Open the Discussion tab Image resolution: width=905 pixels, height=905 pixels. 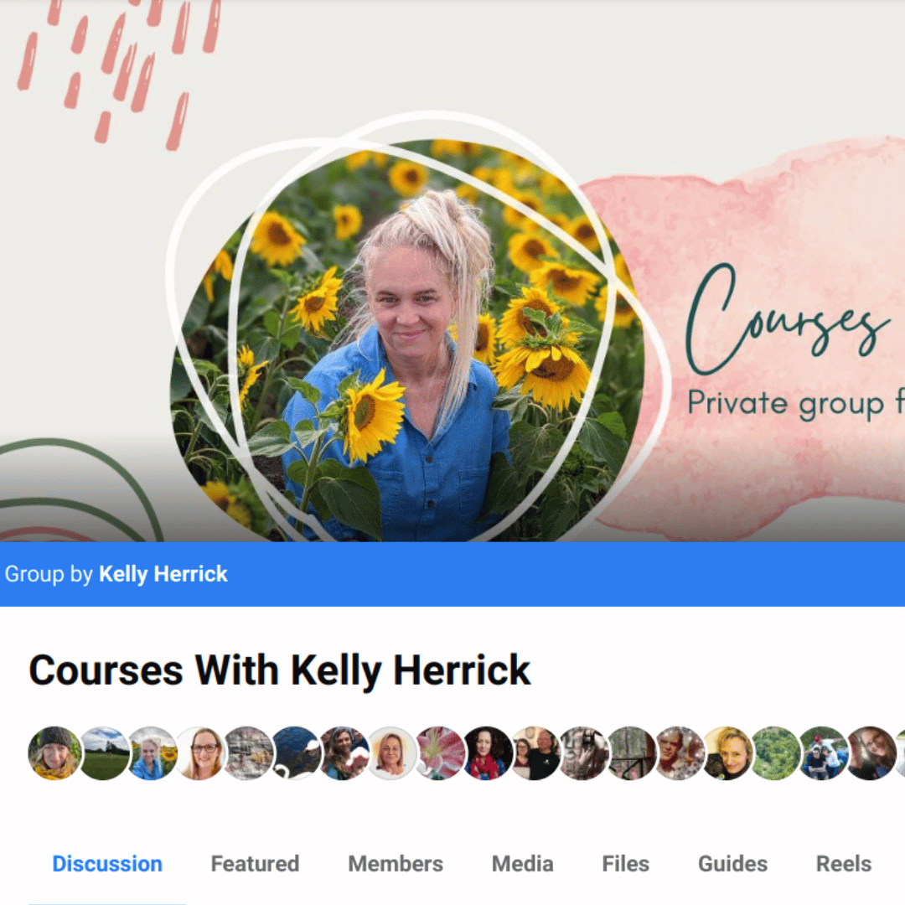pos(106,863)
